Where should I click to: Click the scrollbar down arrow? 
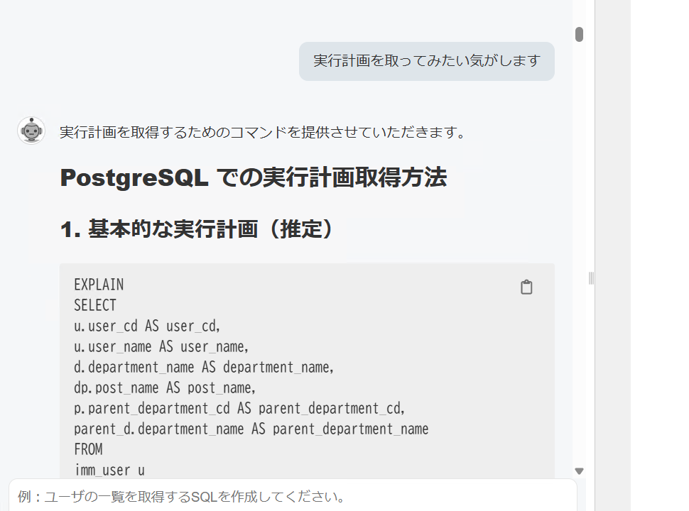tap(579, 471)
